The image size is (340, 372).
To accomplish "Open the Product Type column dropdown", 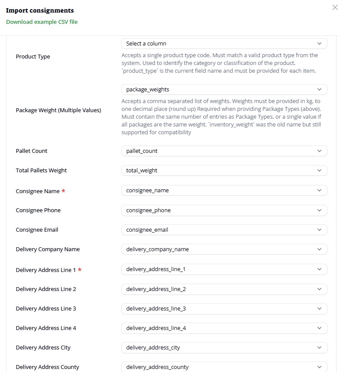I will point(224,44).
